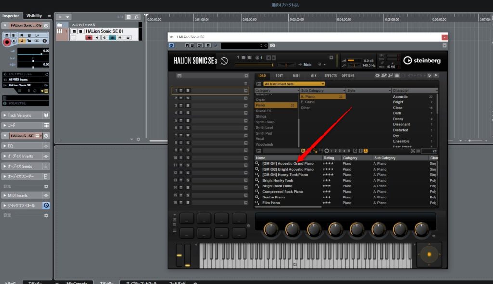
Task: Open the edit instrument keyboard icon on track
Action: click(112, 37)
